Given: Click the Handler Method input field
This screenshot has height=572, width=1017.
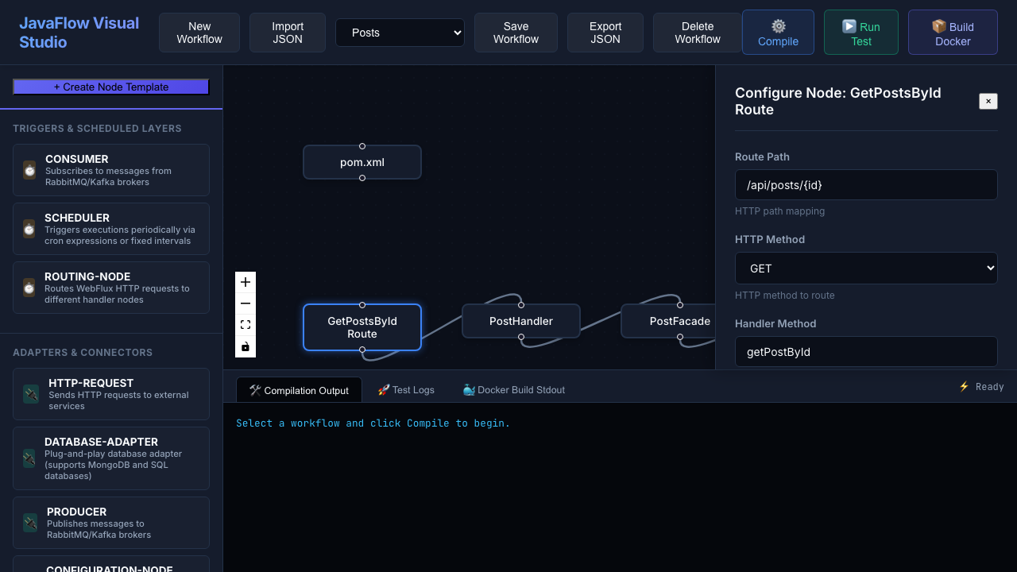Looking at the screenshot, I should (866, 351).
